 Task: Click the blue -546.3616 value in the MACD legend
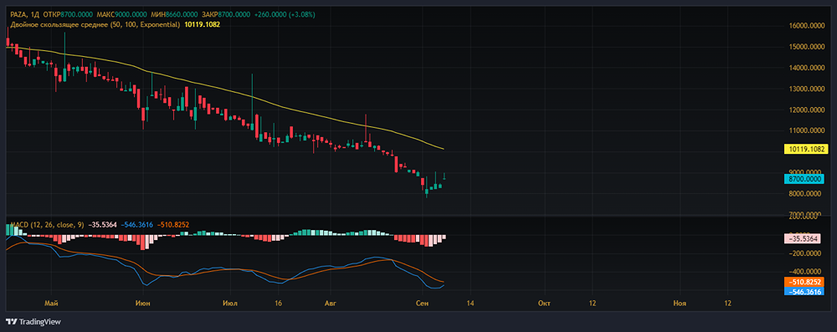[136, 225]
